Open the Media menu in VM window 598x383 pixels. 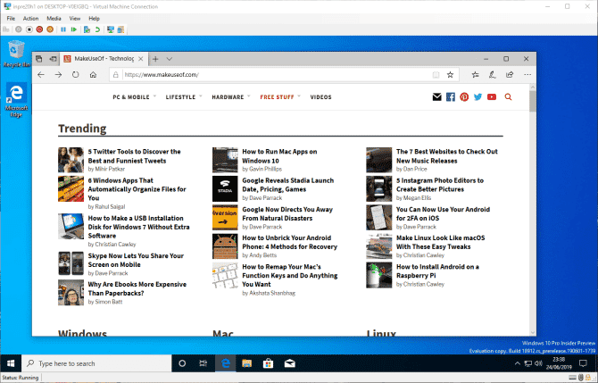point(54,18)
